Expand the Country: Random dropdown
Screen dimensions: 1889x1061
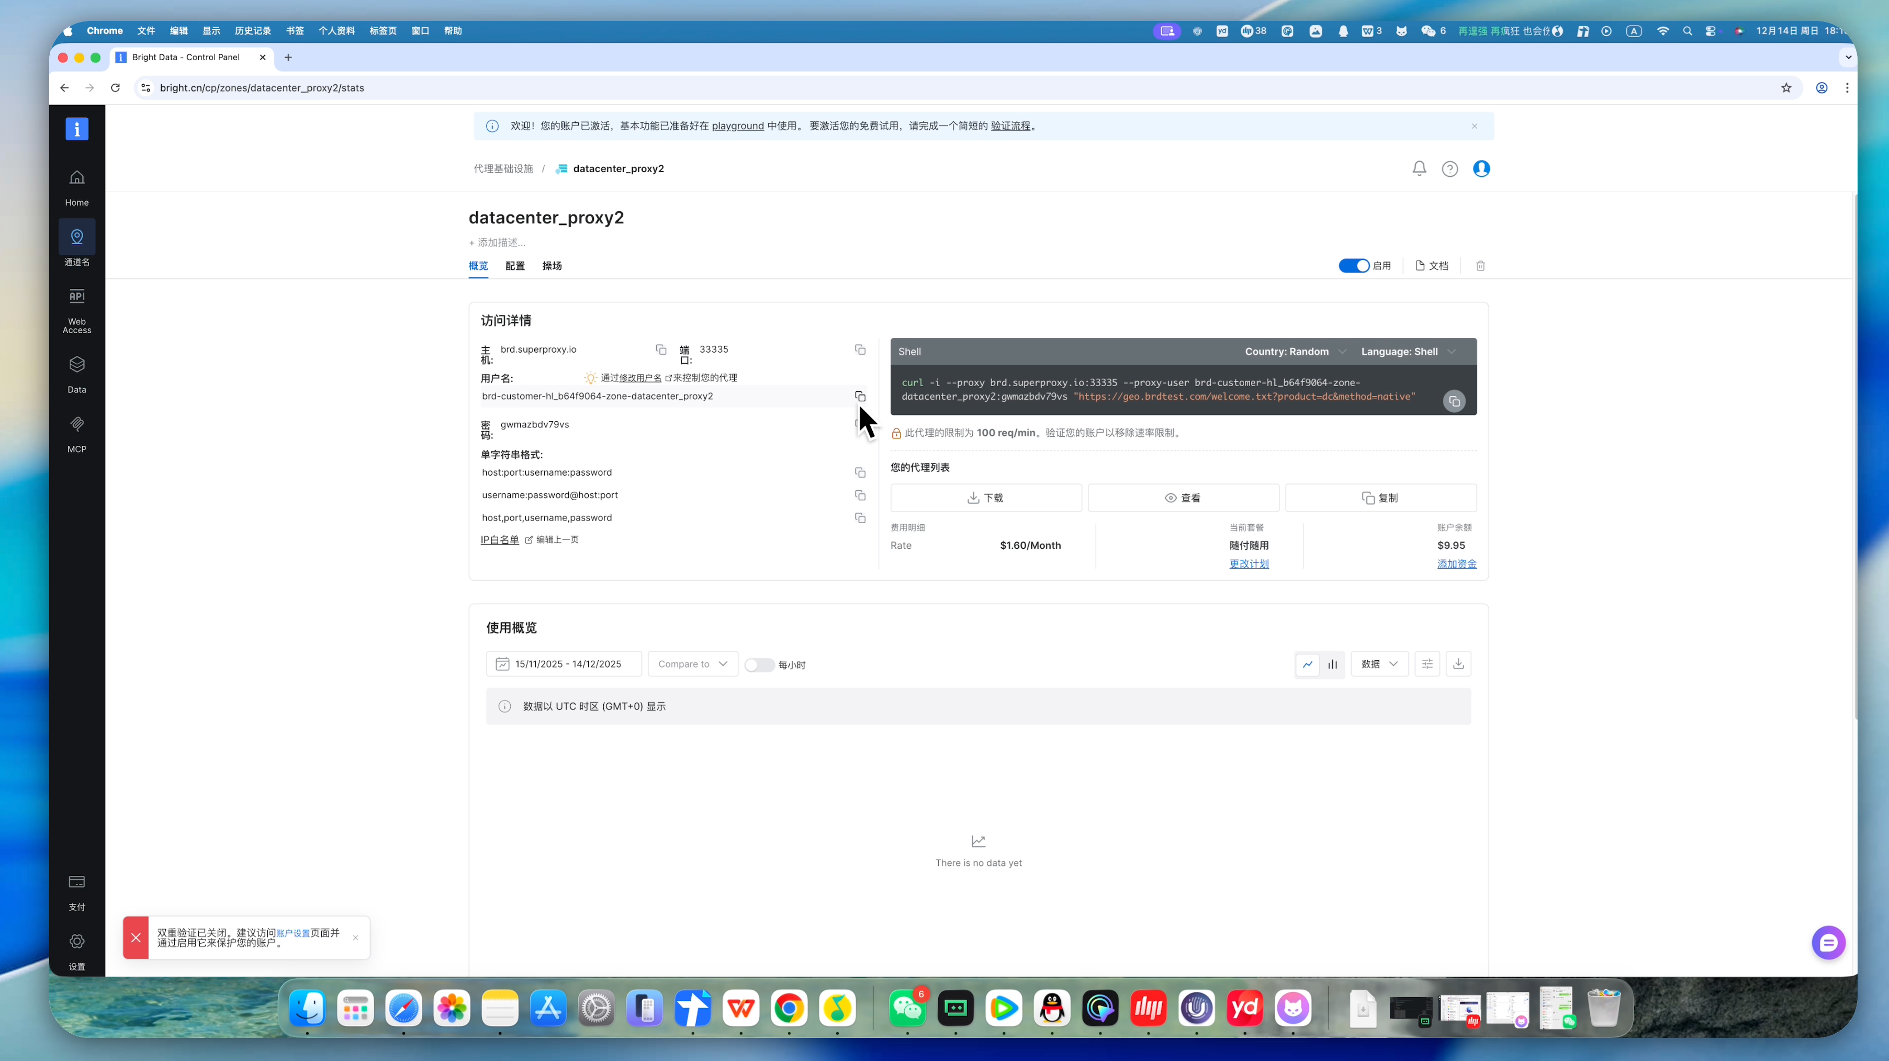[x=1295, y=352]
